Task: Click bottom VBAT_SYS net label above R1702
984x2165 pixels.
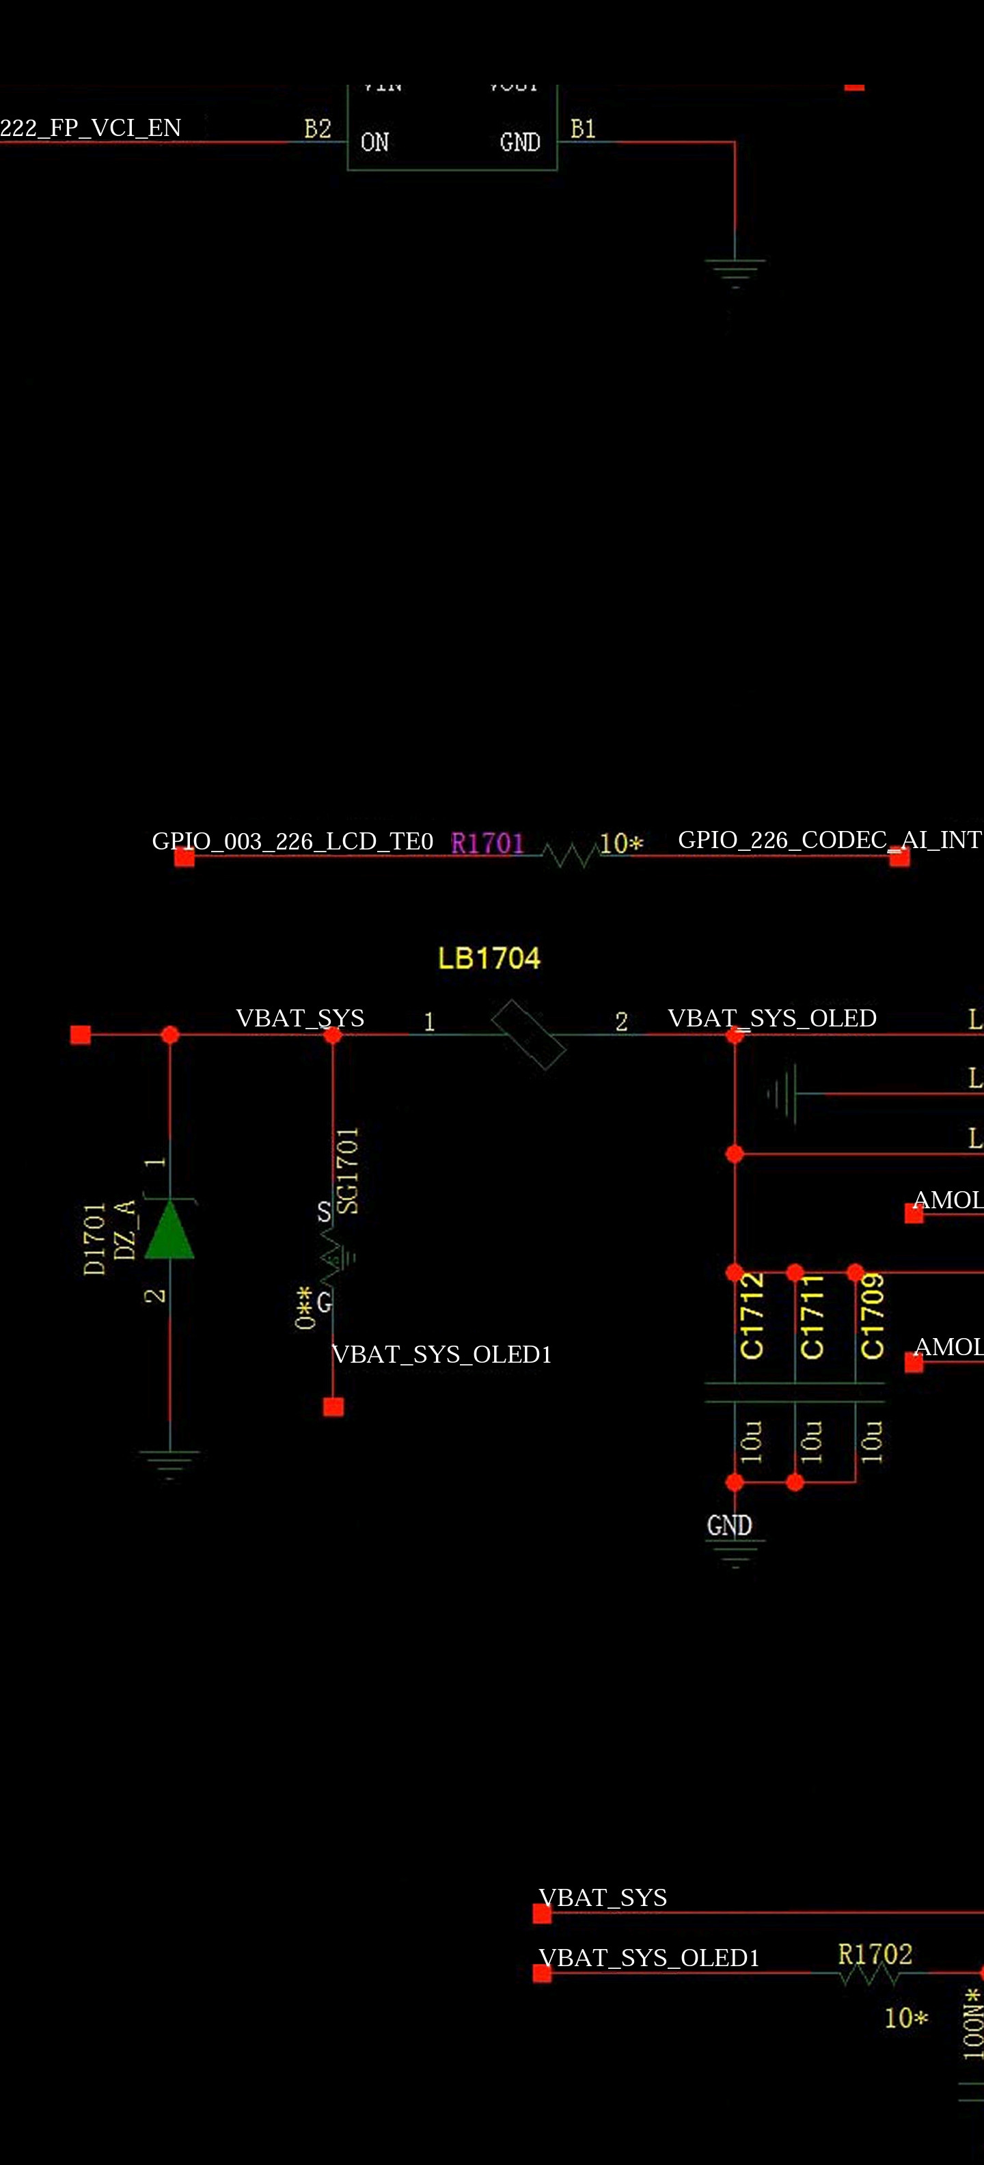Action: (603, 1897)
